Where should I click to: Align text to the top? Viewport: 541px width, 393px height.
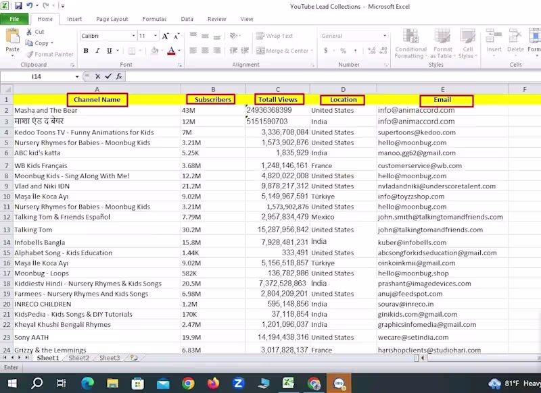tap(193, 36)
